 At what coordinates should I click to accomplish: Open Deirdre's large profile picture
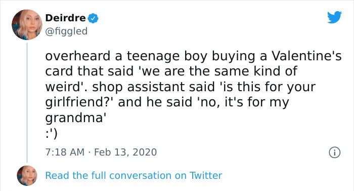click(27, 25)
